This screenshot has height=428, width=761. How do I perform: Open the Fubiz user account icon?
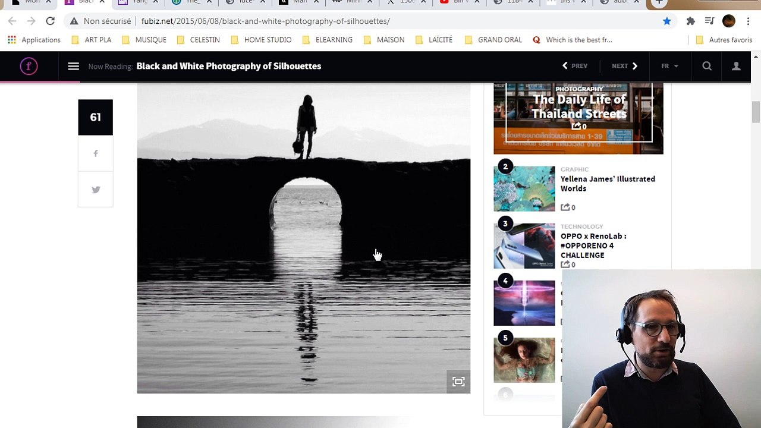click(x=736, y=66)
